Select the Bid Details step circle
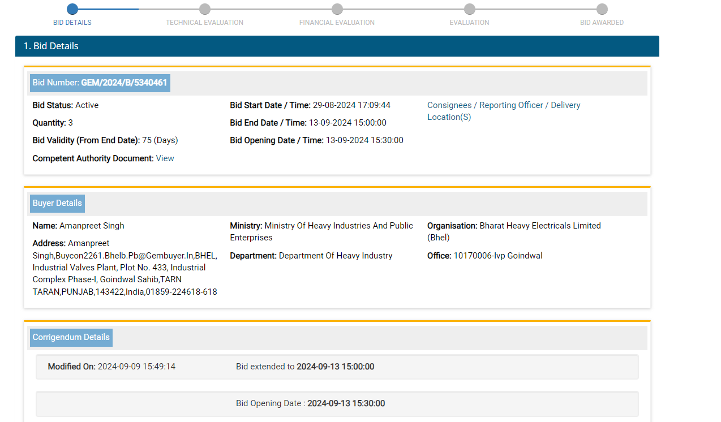The image size is (721, 422). pyautogui.click(x=72, y=9)
